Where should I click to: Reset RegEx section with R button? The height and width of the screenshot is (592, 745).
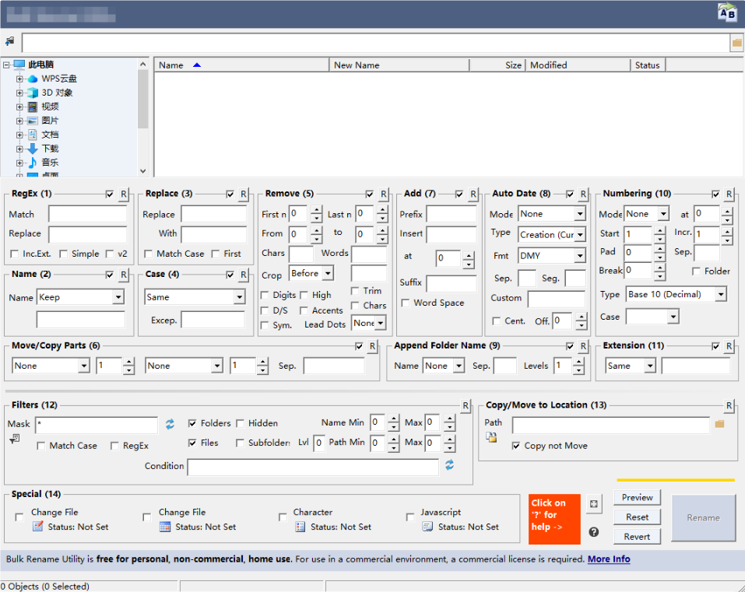tap(124, 194)
